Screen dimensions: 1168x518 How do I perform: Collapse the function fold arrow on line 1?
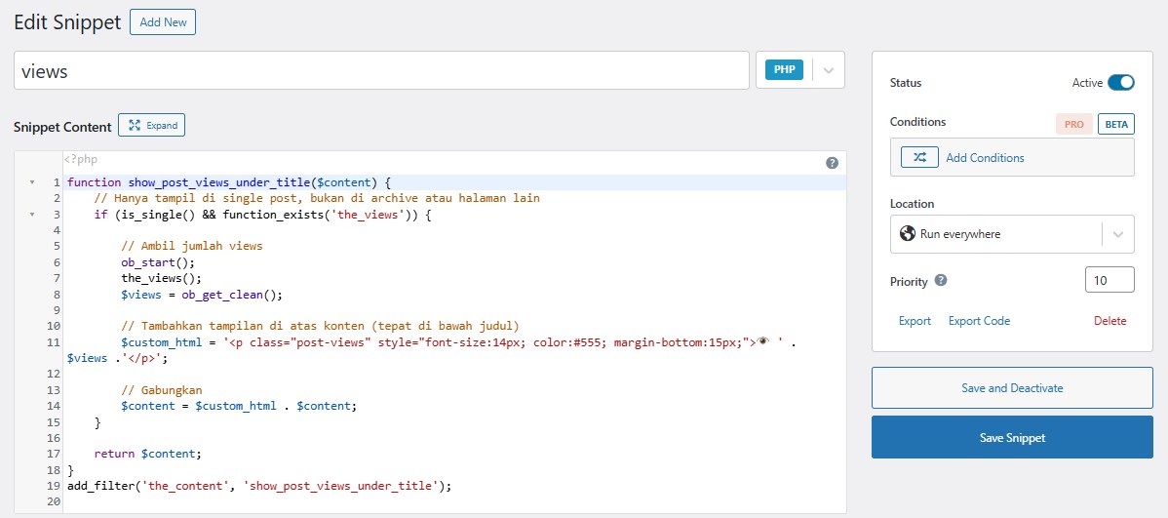pyautogui.click(x=31, y=182)
